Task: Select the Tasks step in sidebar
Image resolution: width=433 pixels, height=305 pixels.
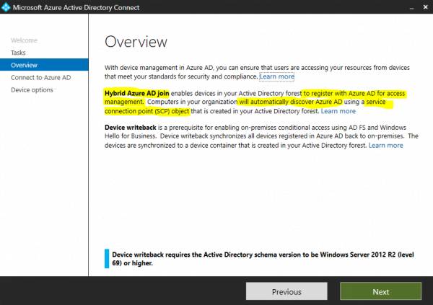Action: [18, 53]
